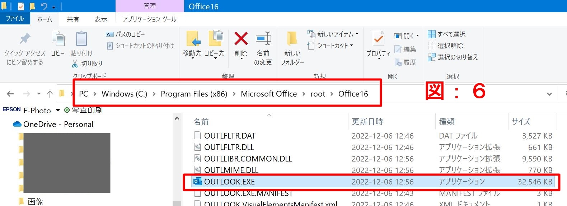Open ショートカット (Easy access) dropdown
This screenshot has width=567, height=206.
pos(330,46)
